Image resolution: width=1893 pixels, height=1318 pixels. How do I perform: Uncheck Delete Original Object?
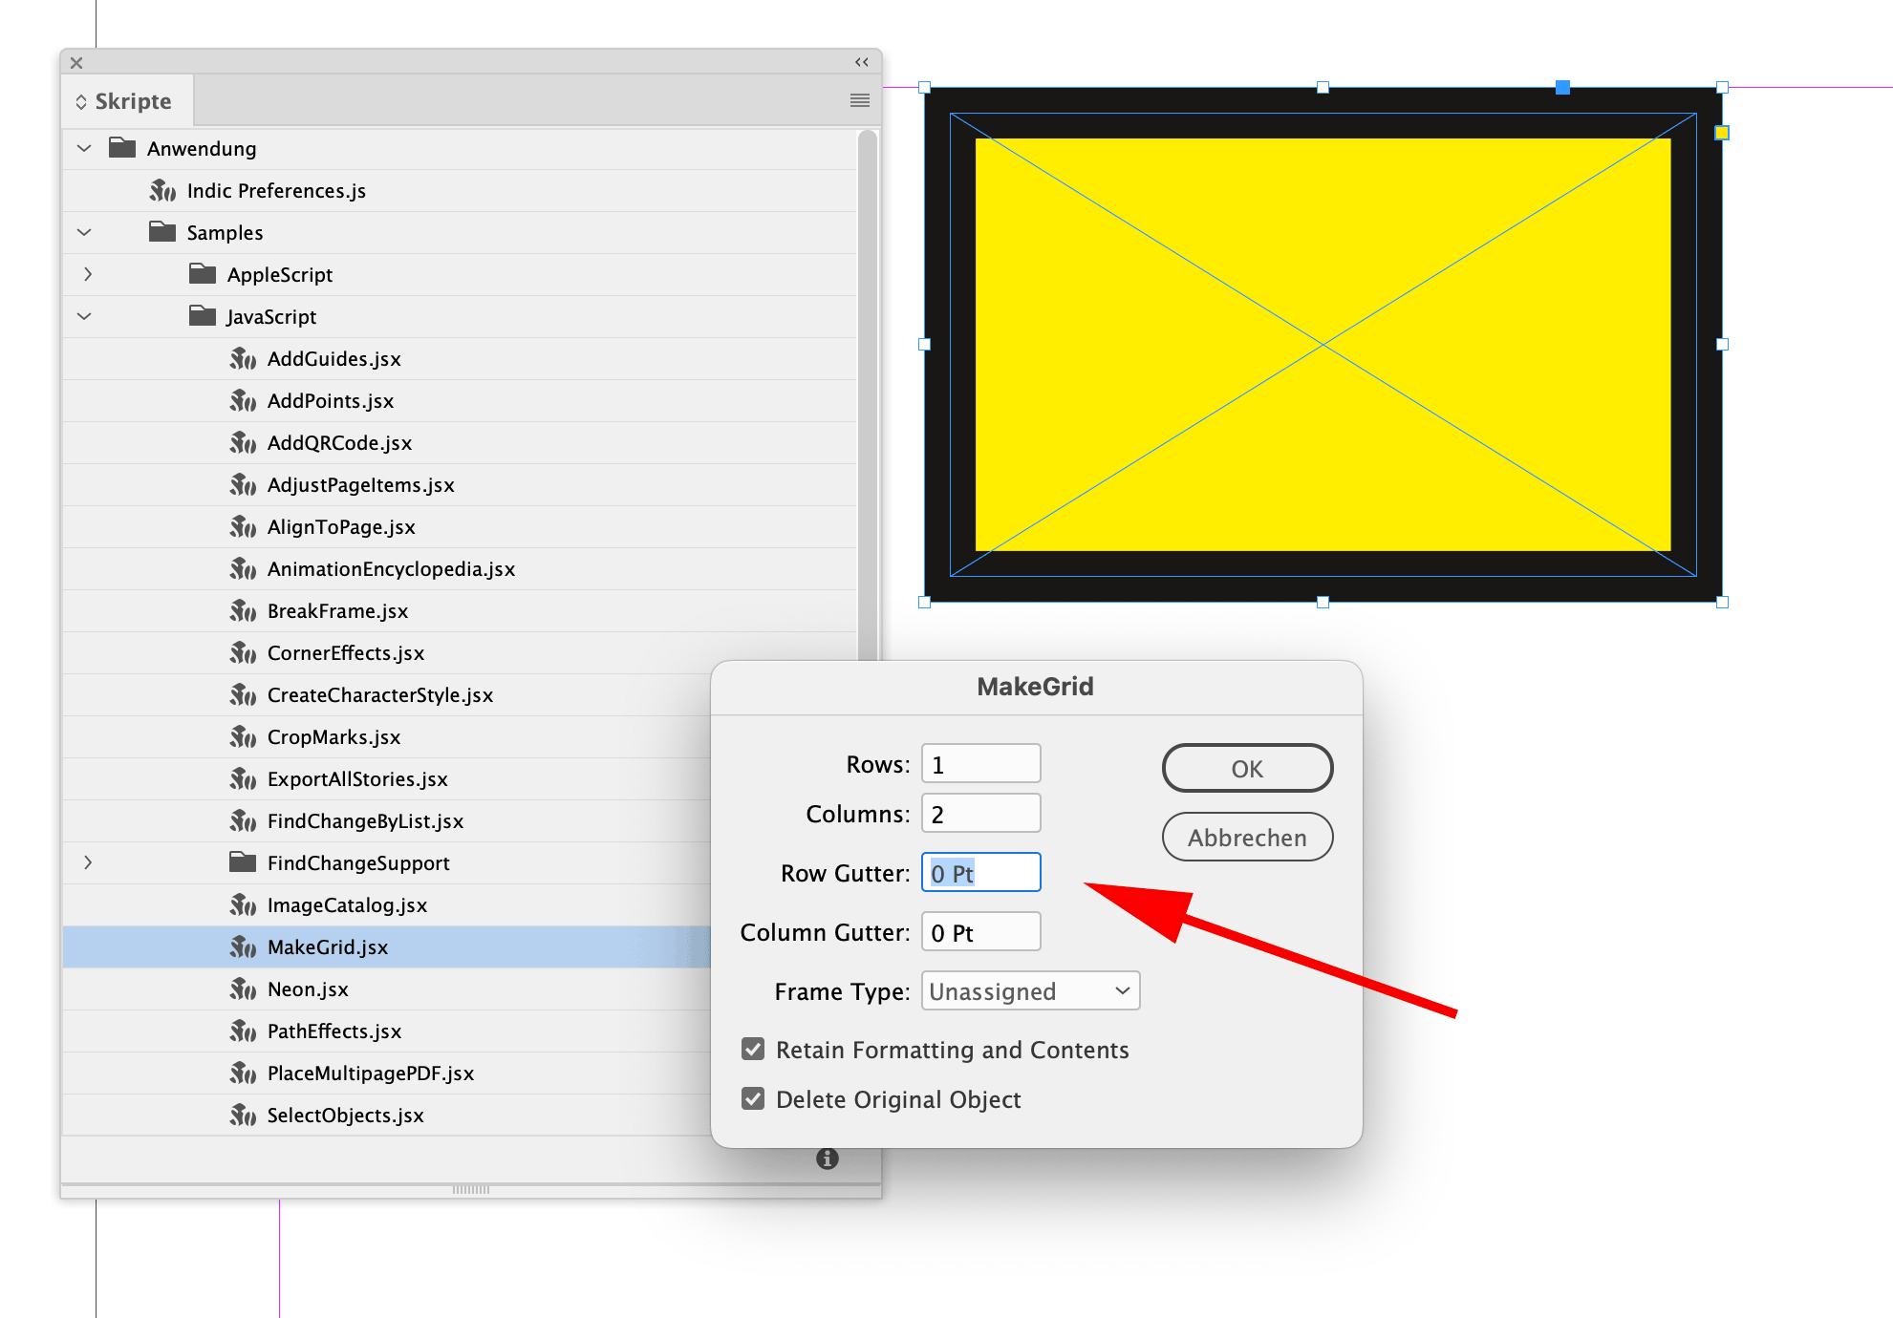point(753,1099)
